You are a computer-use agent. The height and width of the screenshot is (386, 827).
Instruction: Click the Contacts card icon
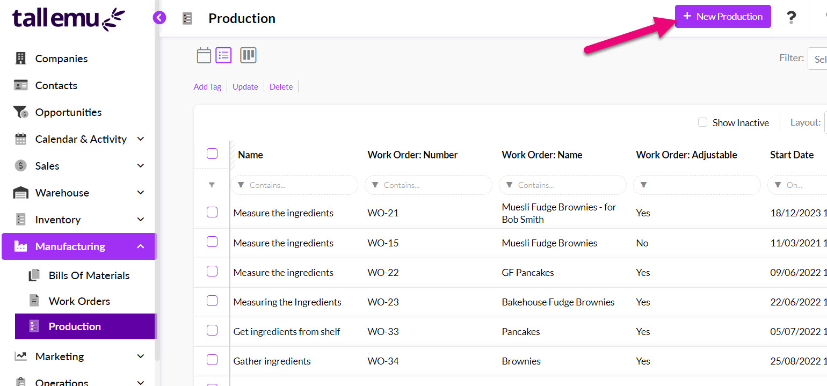pyautogui.click(x=20, y=85)
